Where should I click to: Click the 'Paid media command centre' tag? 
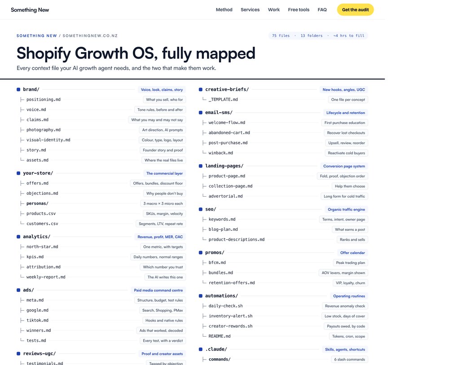point(158,290)
